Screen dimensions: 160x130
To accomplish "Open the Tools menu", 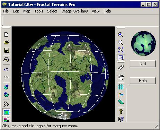I will [x=39, y=11].
